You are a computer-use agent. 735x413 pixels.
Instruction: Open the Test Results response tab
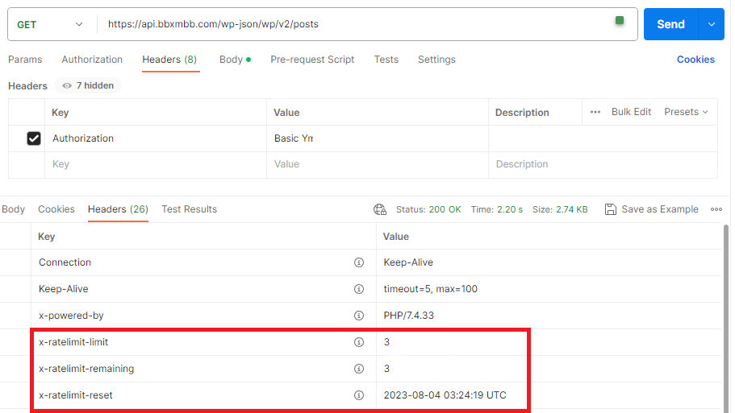[189, 209]
